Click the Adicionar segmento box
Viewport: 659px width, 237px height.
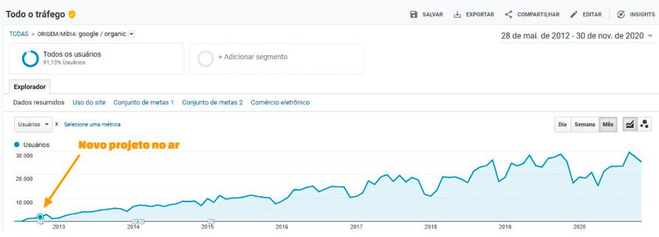coord(276,58)
